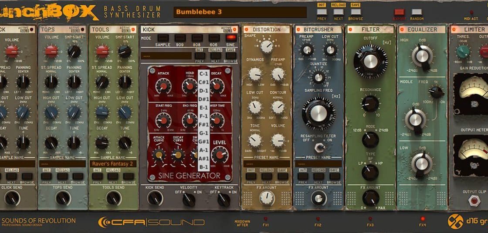Choose D-1 from the note list

coord(203,91)
